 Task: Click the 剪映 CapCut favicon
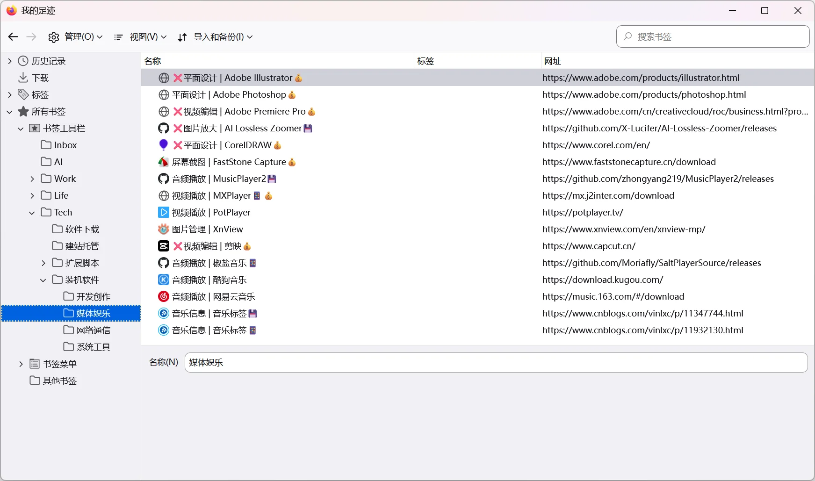tap(164, 246)
